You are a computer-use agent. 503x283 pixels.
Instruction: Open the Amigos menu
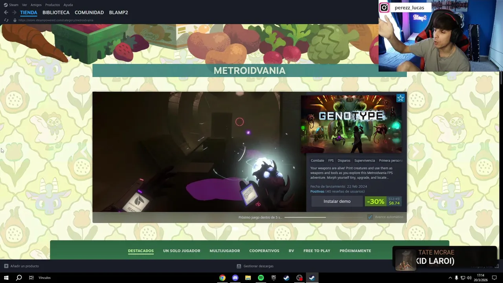36,5
